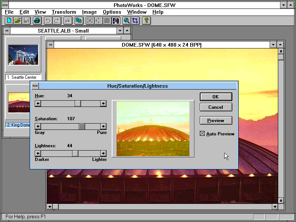Click the grayed fit-to-window toolbar icon

tap(90, 21)
